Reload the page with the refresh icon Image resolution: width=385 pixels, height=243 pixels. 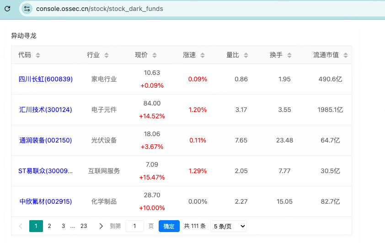tap(7, 9)
